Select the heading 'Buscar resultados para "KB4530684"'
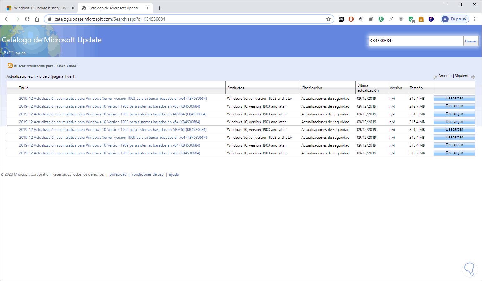Viewport: 482px width, 281px height. pyautogui.click(x=46, y=66)
